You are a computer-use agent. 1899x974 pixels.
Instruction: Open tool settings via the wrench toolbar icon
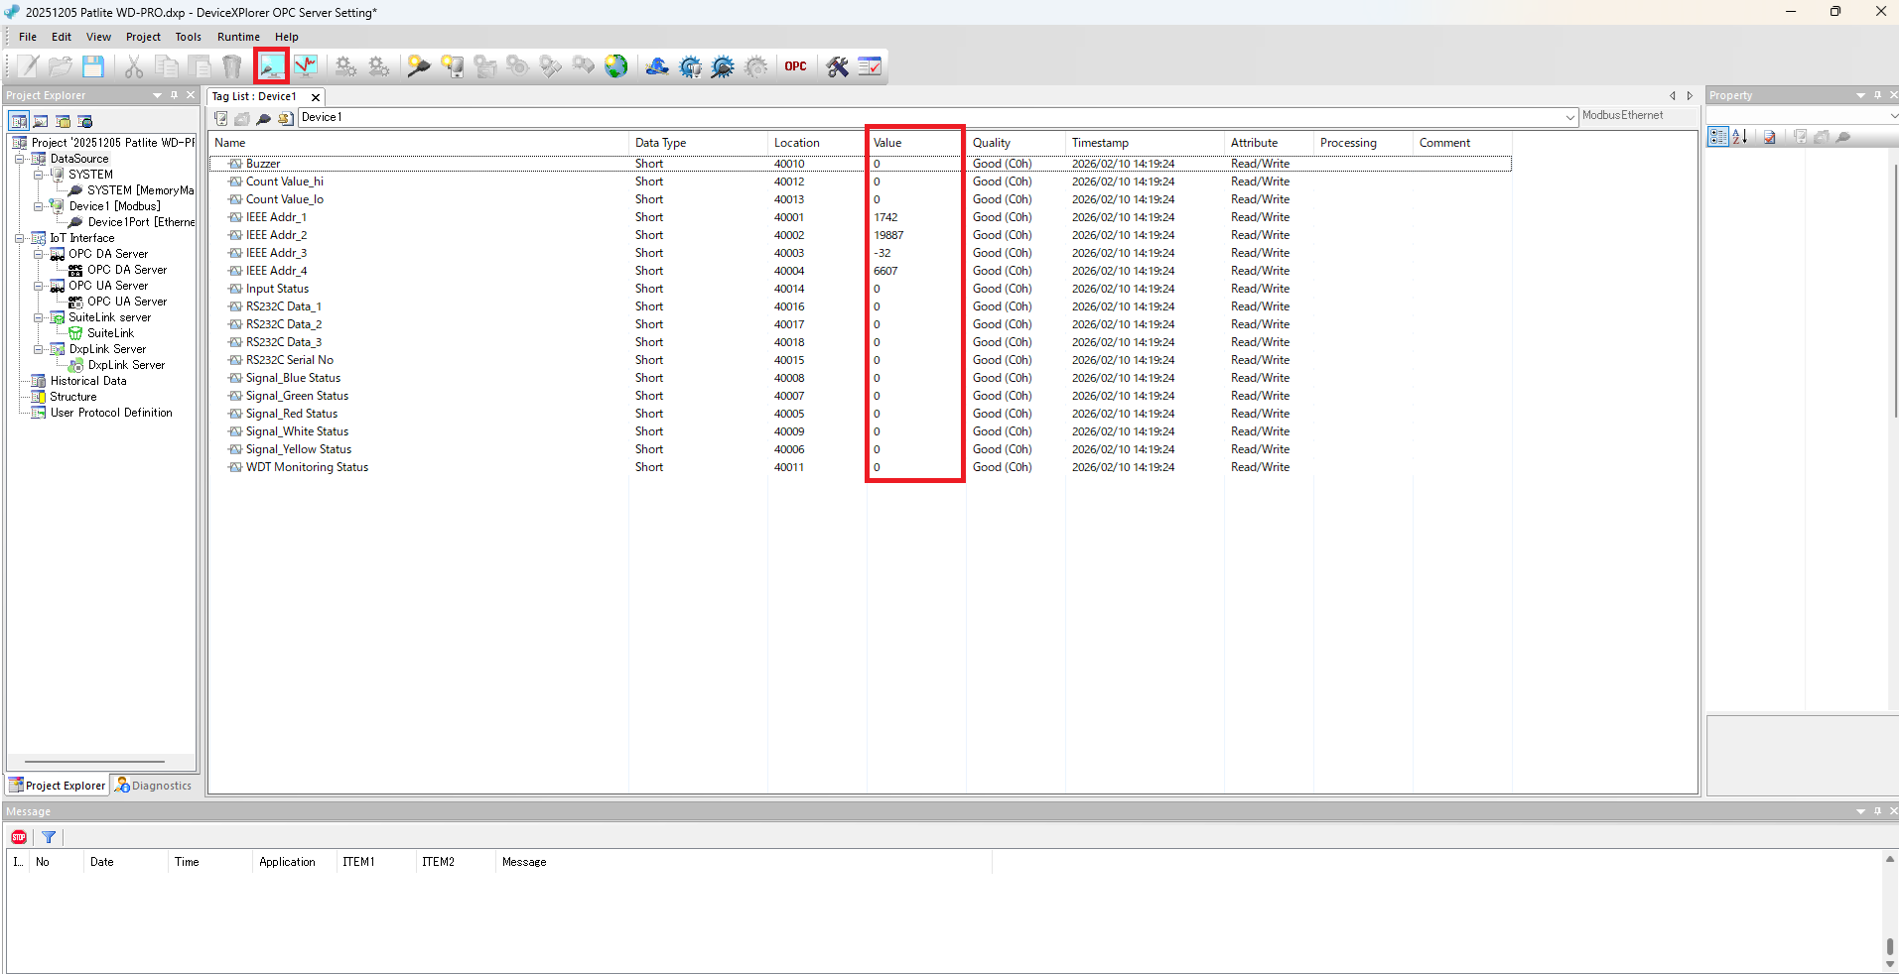point(837,65)
